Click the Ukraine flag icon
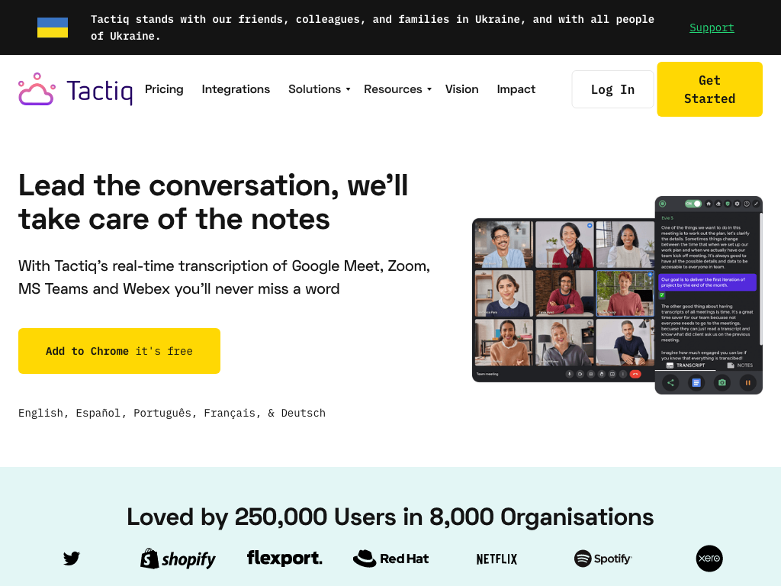 53,27
